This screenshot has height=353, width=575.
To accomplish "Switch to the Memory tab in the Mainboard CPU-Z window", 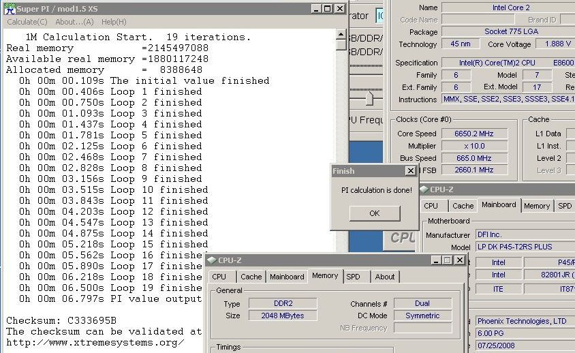I will 536,206.
